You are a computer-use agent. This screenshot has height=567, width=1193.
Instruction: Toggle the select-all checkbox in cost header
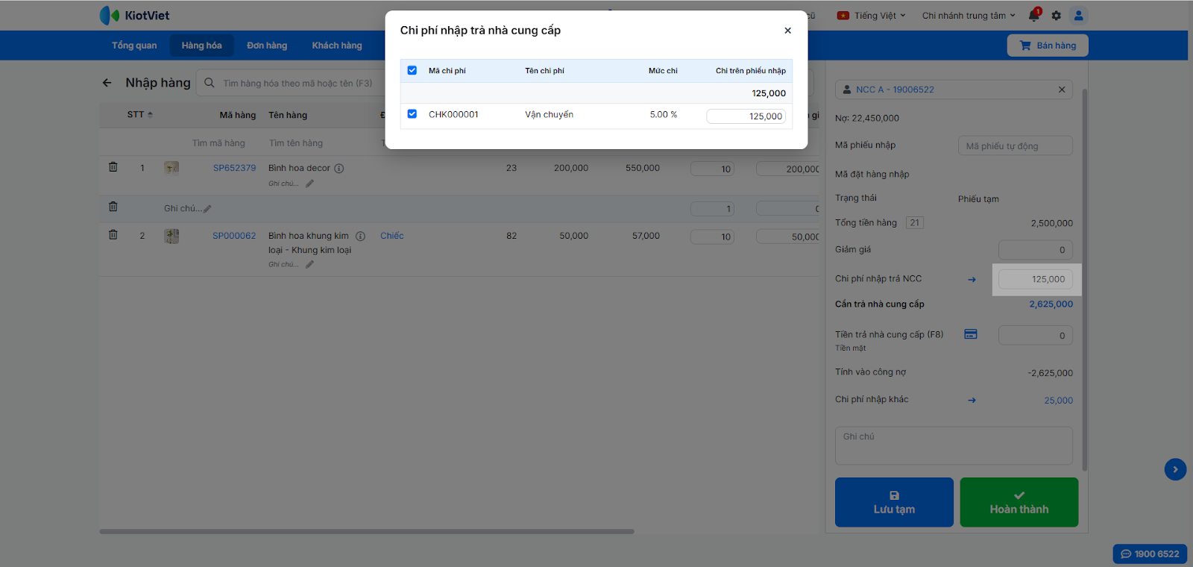[x=412, y=70]
